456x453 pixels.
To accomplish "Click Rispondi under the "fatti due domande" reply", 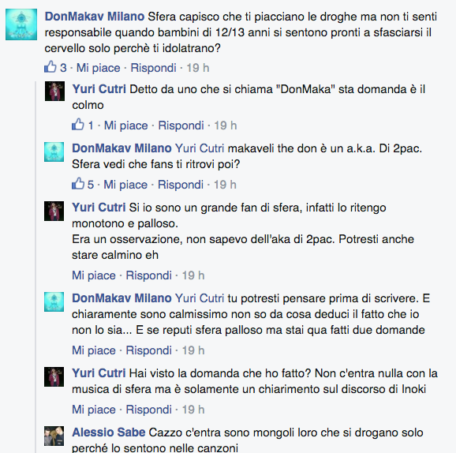I will [x=148, y=350].
